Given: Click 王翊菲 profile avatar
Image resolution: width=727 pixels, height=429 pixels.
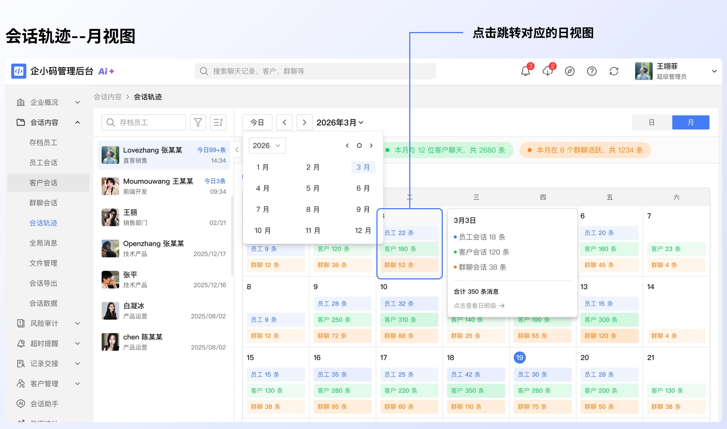Looking at the screenshot, I should coord(644,71).
